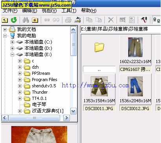Open the 视图(V) menu

click(x=49, y=11)
